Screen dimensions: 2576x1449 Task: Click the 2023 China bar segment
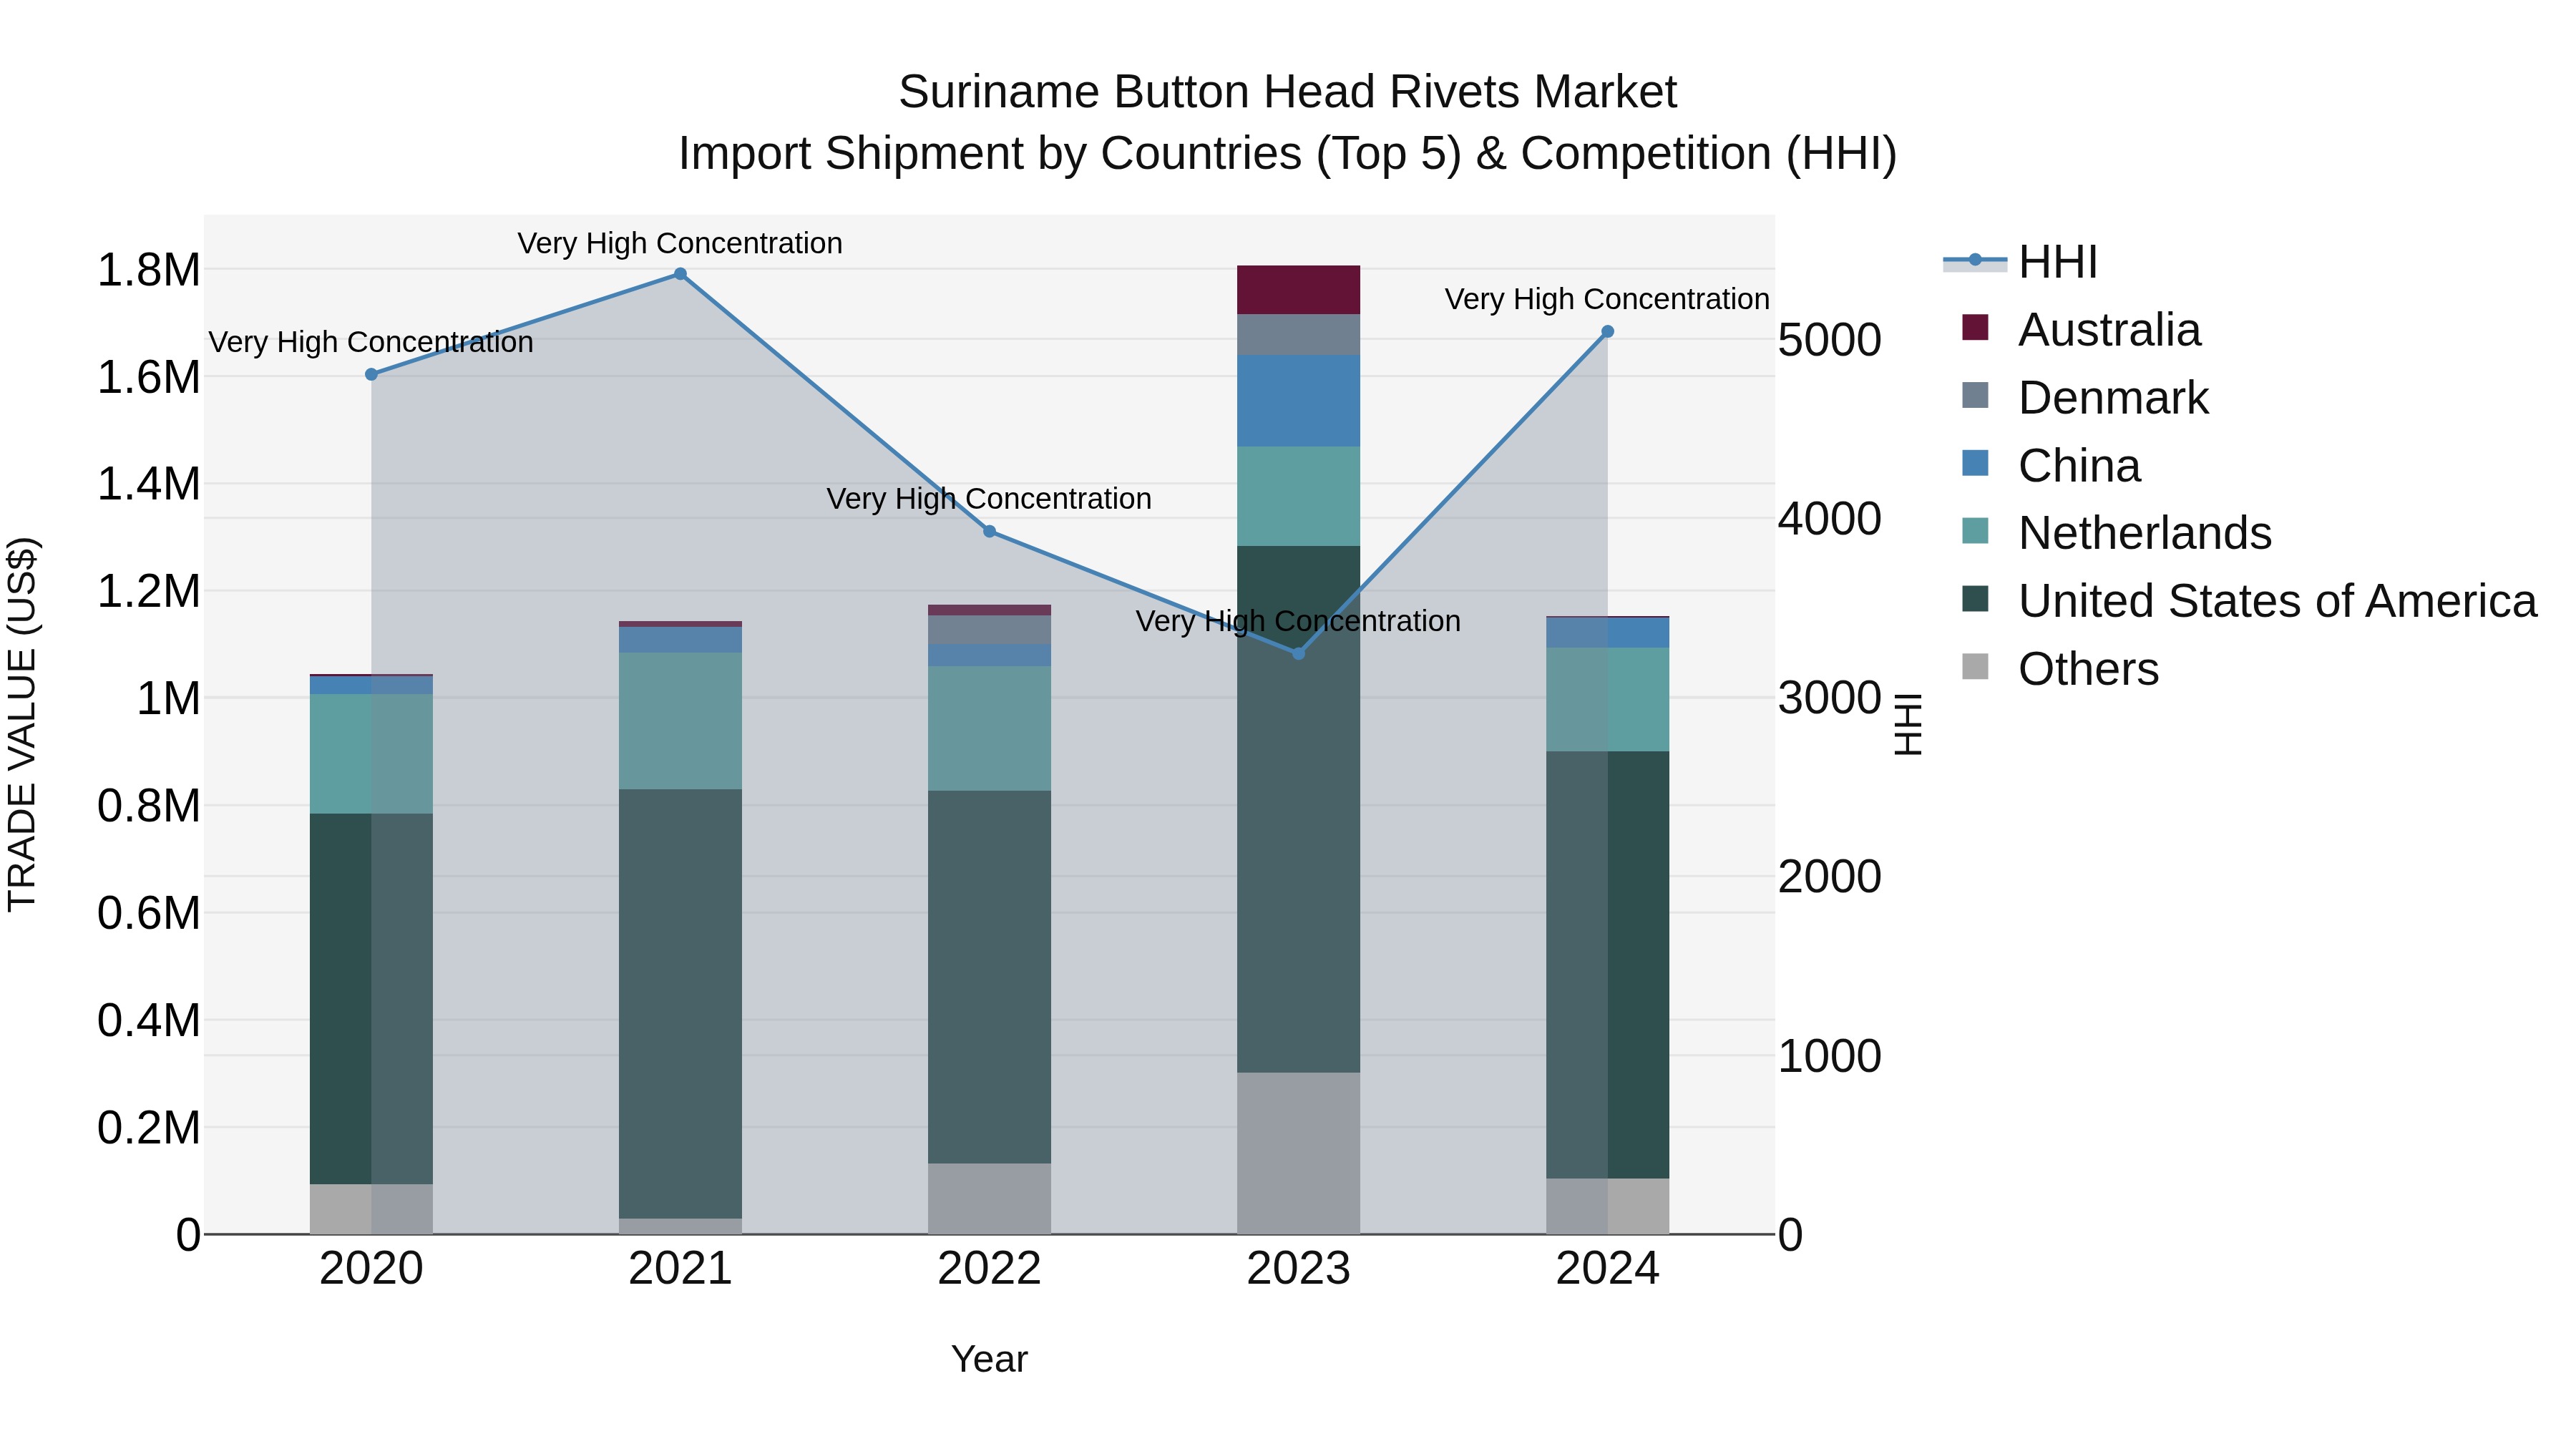1298,401
